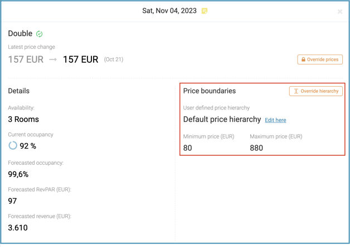Click the Price boundaries heading
350x247 pixels.
click(210, 91)
